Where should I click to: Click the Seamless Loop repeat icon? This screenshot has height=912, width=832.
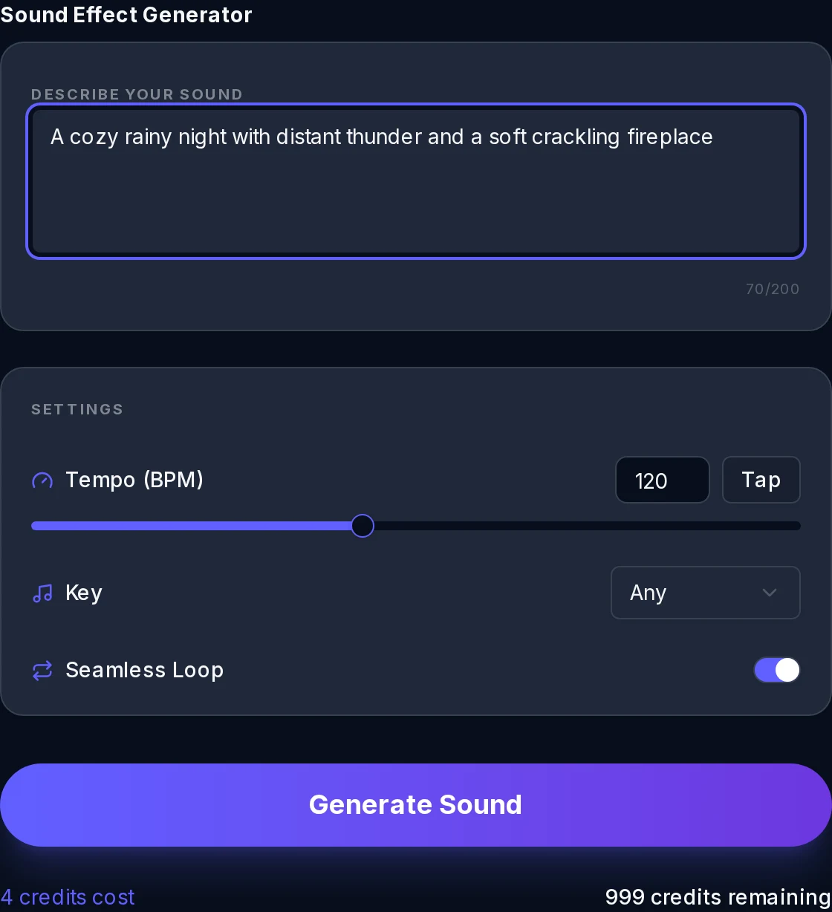[42, 671]
